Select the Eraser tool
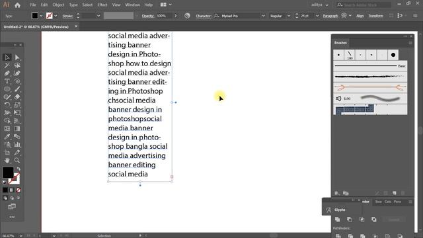Screen dimensions: 423x238 (17, 97)
